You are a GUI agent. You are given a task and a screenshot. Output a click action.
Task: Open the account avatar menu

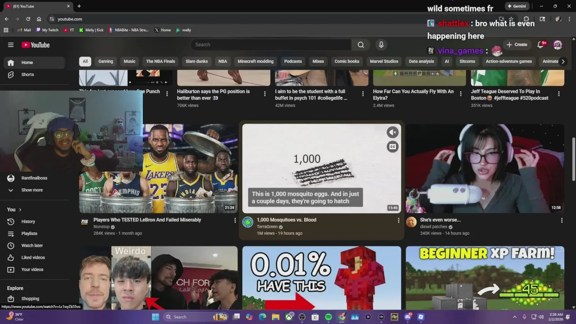[558, 45]
